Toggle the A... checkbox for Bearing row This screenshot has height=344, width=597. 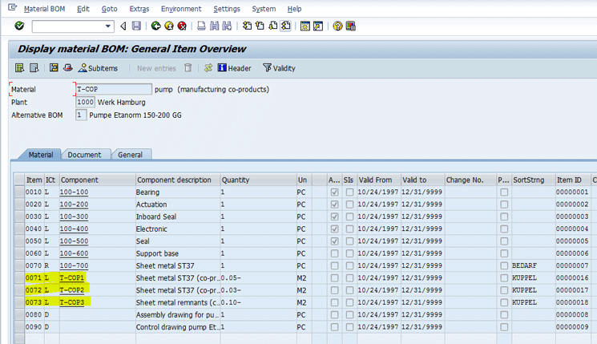point(334,193)
